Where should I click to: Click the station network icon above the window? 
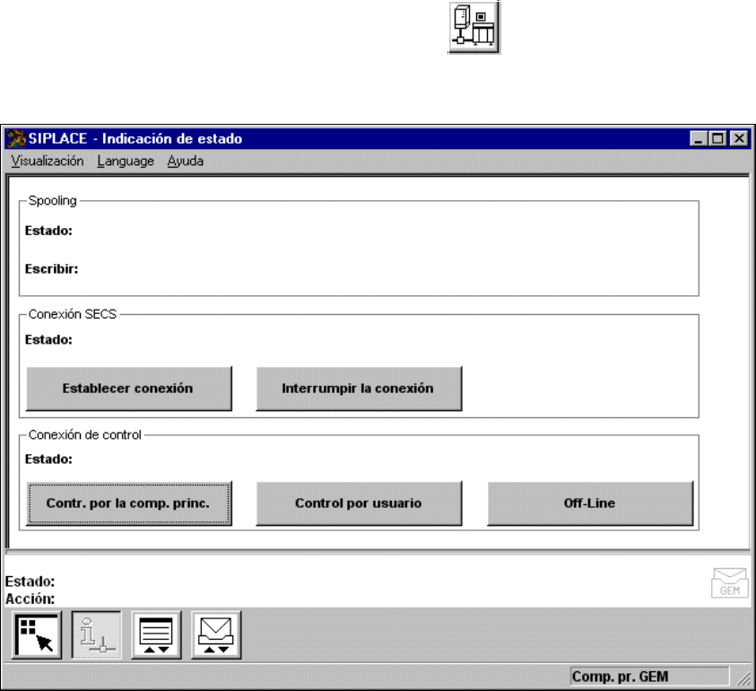(x=474, y=27)
